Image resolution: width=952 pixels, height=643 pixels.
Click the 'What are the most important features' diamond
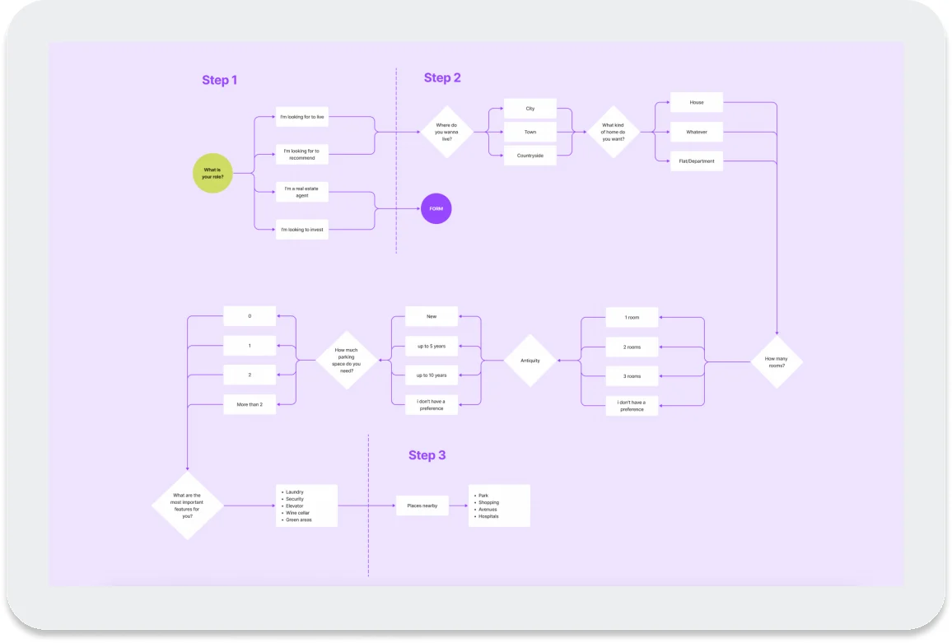pos(186,506)
